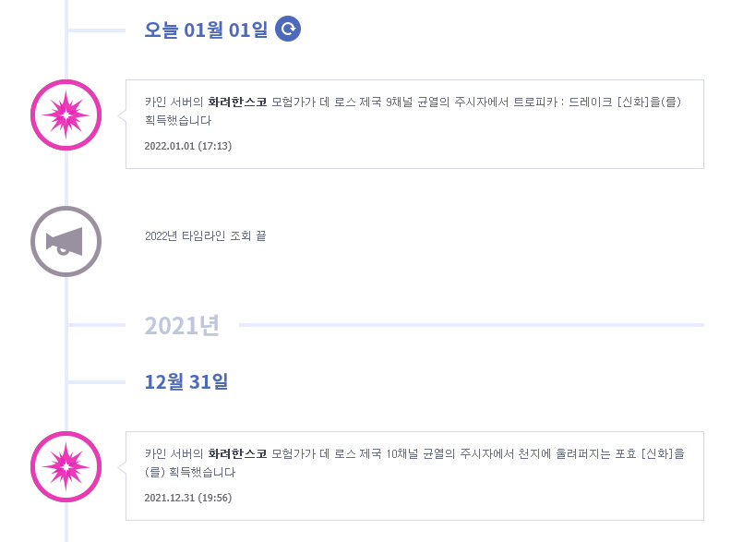Image resolution: width=731 pixels, height=542 pixels.
Task: Click the 2022.01.01 (17:13) timestamp
Action: click(x=188, y=146)
